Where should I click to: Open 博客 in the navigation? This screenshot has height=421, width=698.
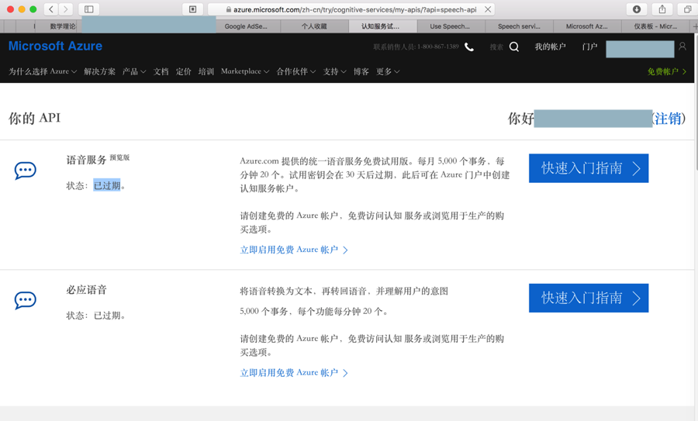[x=361, y=71]
